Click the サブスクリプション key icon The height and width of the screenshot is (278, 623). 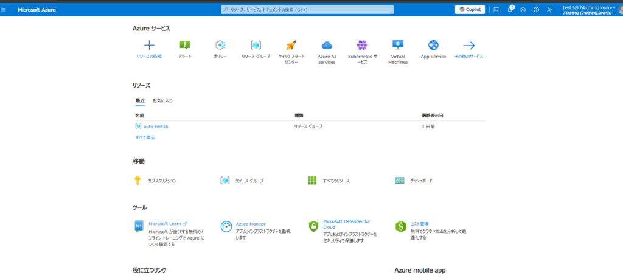coord(137,181)
